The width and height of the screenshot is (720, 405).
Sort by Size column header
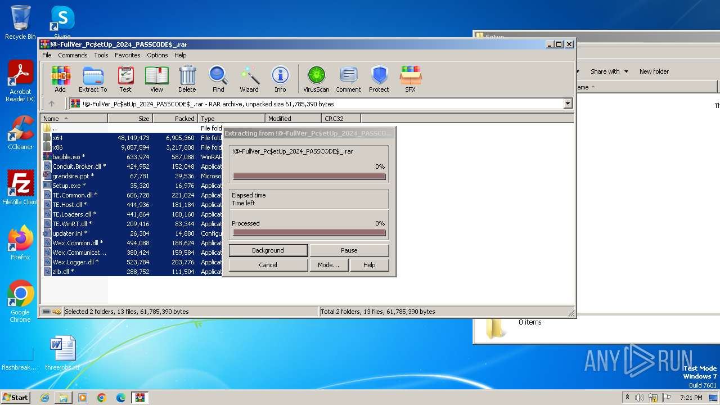[x=130, y=119]
